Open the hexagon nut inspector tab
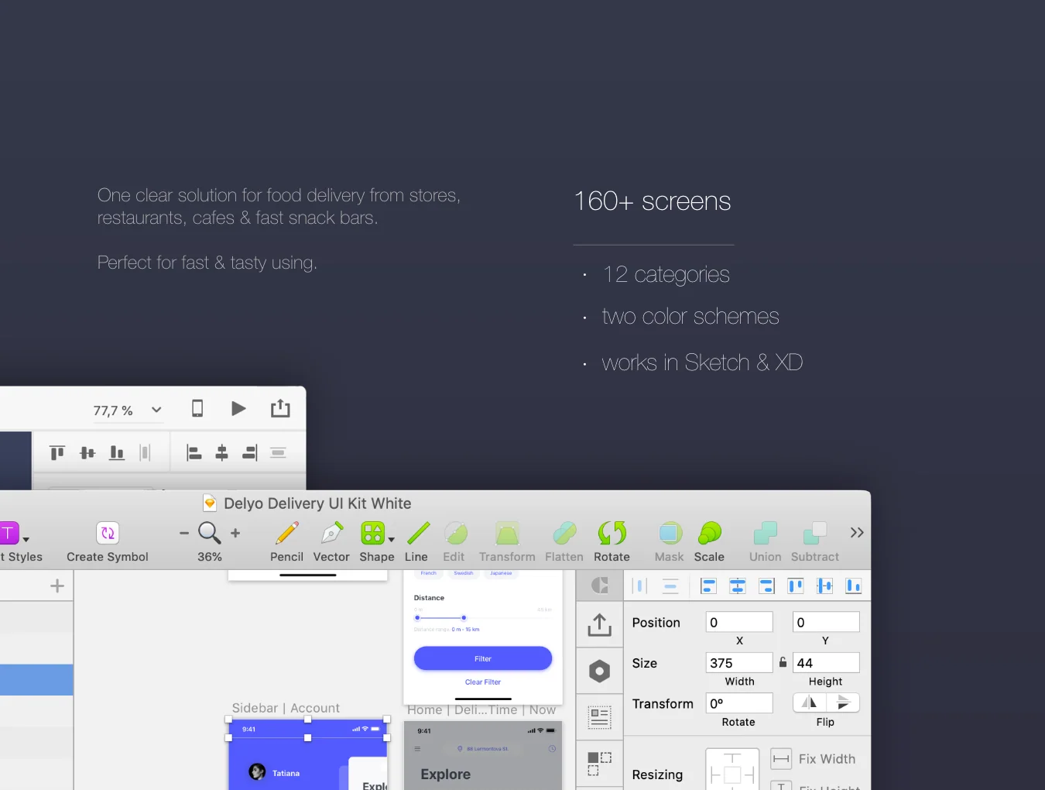 (599, 671)
